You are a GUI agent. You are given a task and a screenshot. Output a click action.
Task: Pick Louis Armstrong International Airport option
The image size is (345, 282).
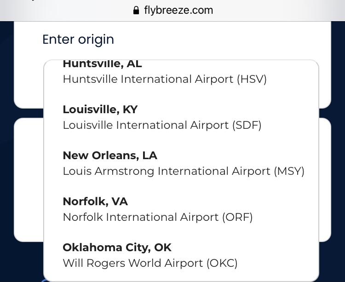click(167, 171)
